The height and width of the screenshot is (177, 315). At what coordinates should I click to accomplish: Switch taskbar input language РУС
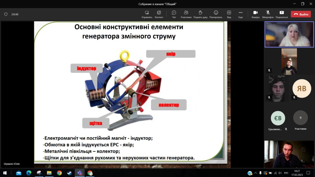click(x=286, y=173)
